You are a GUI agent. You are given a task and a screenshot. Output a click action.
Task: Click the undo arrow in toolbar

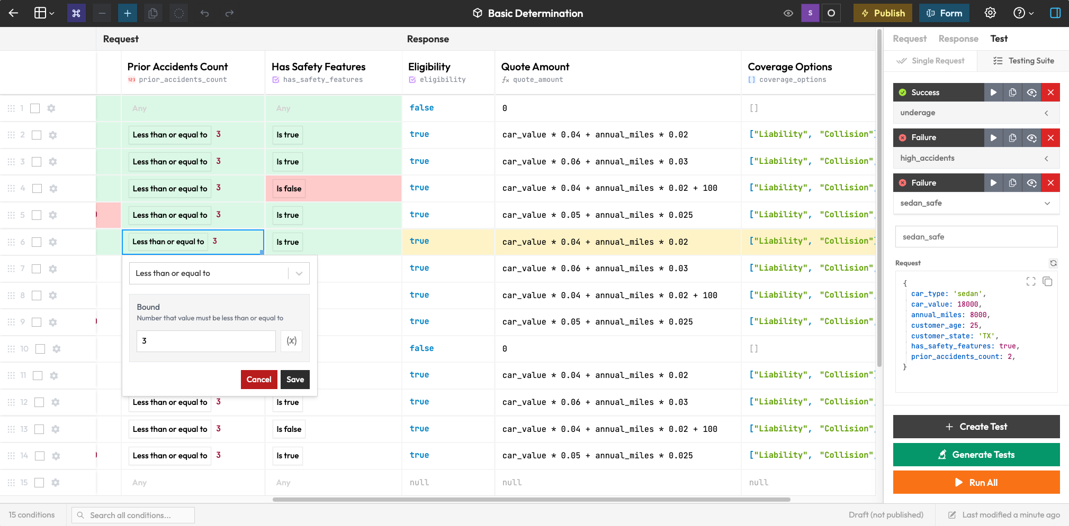pyautogui.click(x=204, y=13)
